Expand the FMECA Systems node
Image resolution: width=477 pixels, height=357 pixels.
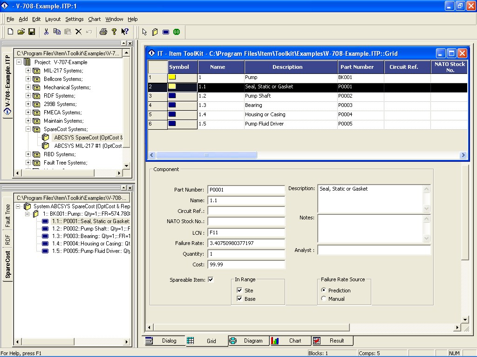pos(28,112)
